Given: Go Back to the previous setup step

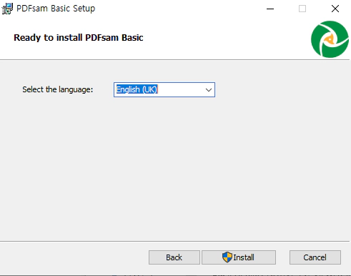Looking at the screenshot, I should 174,257.
